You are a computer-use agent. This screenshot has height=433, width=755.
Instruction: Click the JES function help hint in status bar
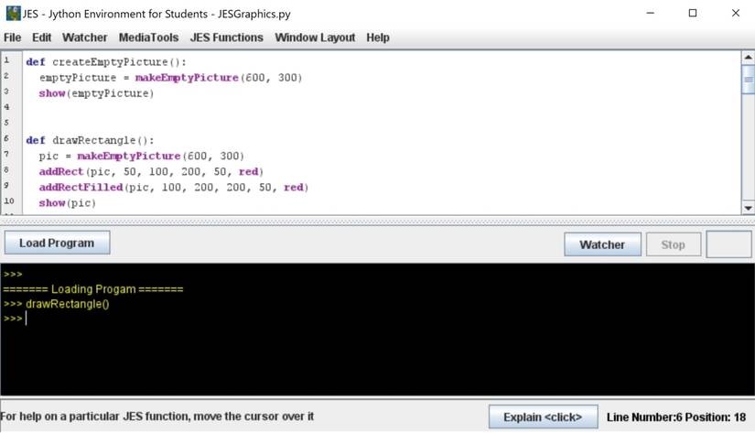pyautogui.click(x=157, y=417)
